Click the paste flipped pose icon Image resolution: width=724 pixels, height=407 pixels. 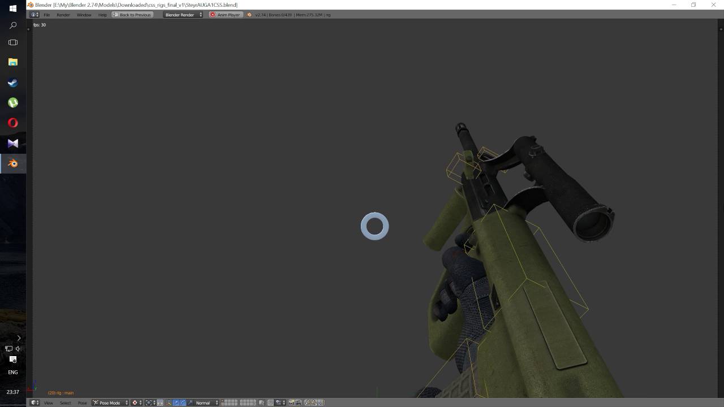tap(321, 402)
